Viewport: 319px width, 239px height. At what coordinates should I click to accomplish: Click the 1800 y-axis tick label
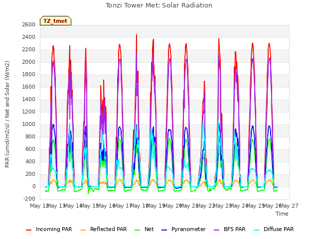point(29,74)
